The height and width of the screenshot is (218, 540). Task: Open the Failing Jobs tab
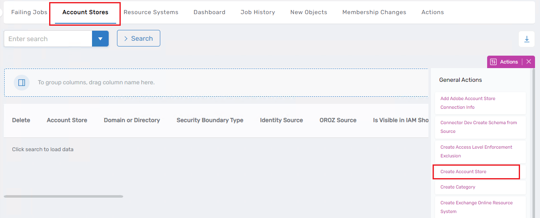point(29,12)
